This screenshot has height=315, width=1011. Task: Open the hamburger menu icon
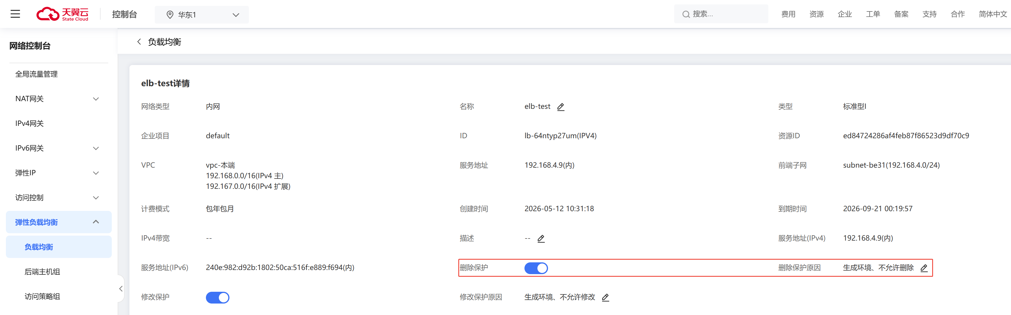(x=15, y=14)
